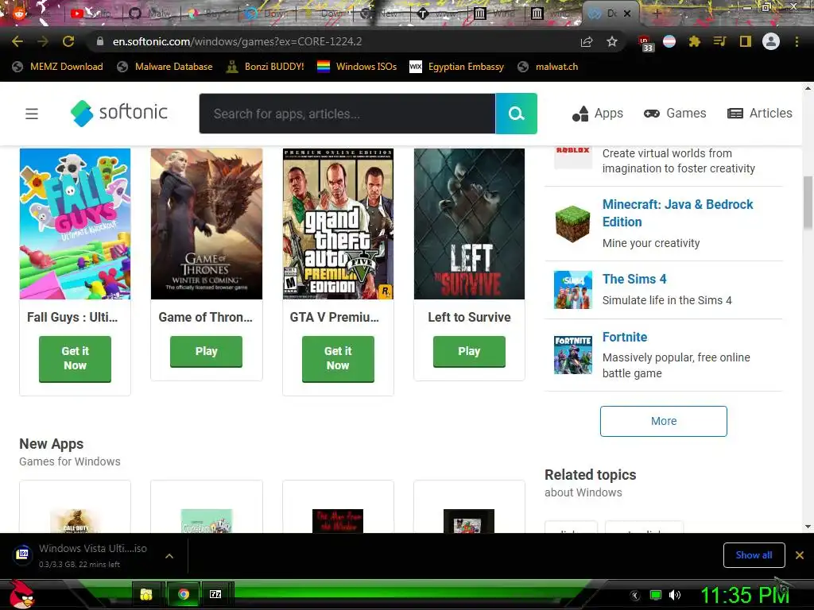Click Show all downloads button
814x610 pixels.
(754, 555)
